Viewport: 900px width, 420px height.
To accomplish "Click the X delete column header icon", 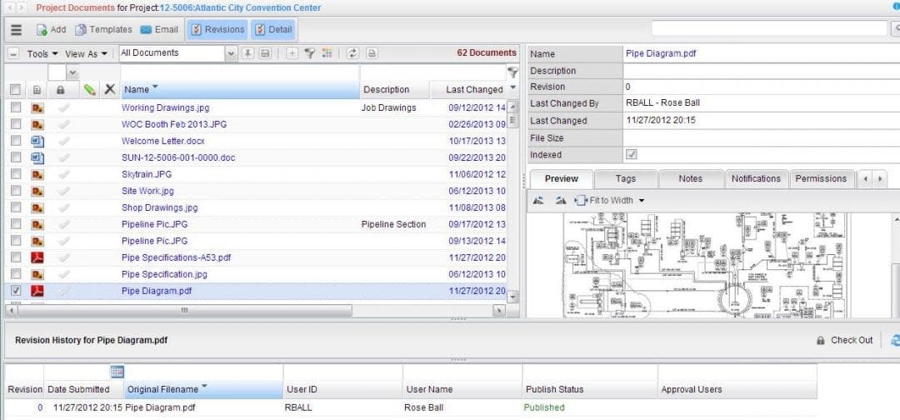I will (110, 89).
